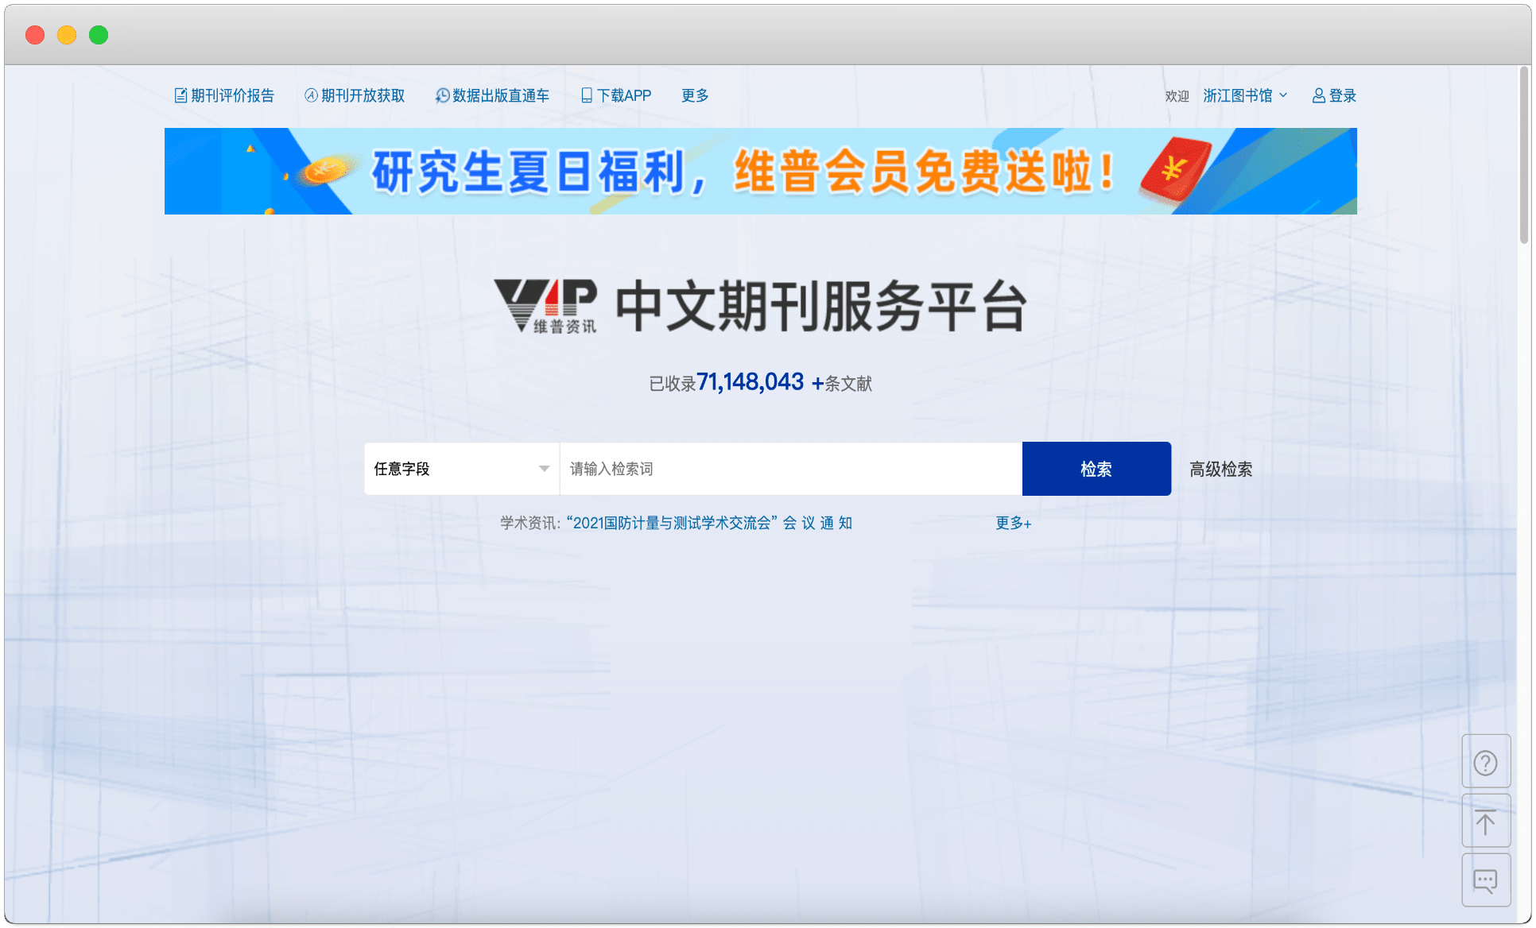Click the open access circle icon

[312, 95]
